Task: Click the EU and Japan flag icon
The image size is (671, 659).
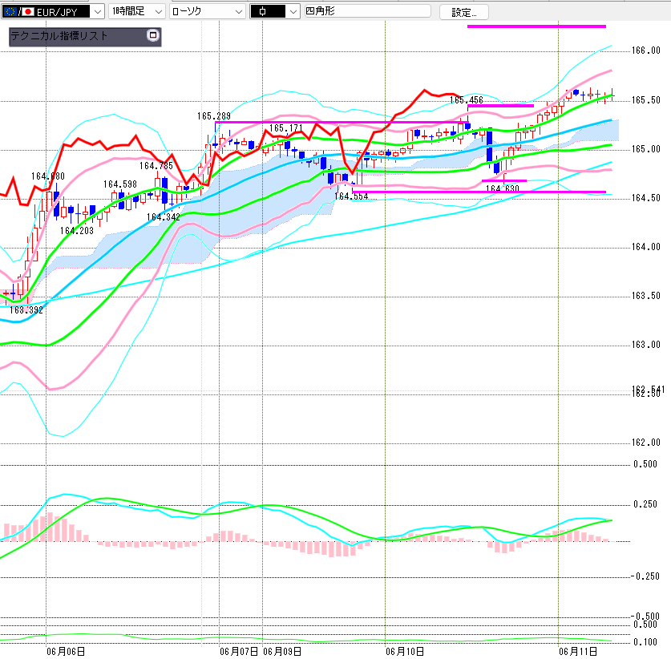Action: tap(18, 11)
